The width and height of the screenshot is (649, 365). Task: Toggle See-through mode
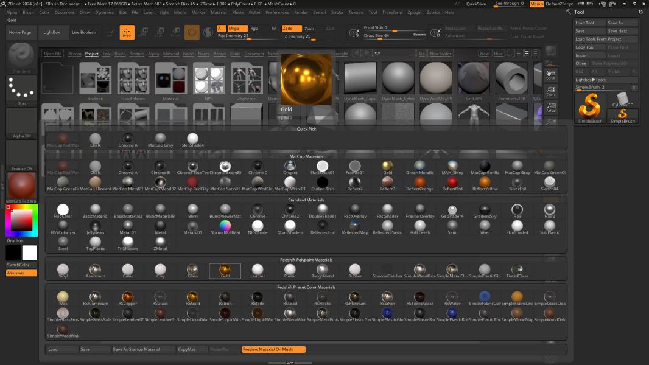[x=509, y=4]
